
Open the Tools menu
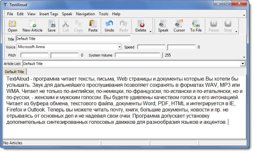pos(104,14)
